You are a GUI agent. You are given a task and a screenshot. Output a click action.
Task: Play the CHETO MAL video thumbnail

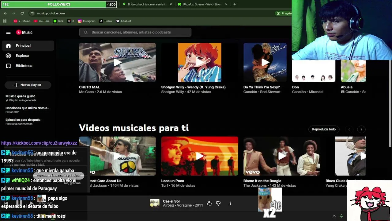(x=117, y=62)
